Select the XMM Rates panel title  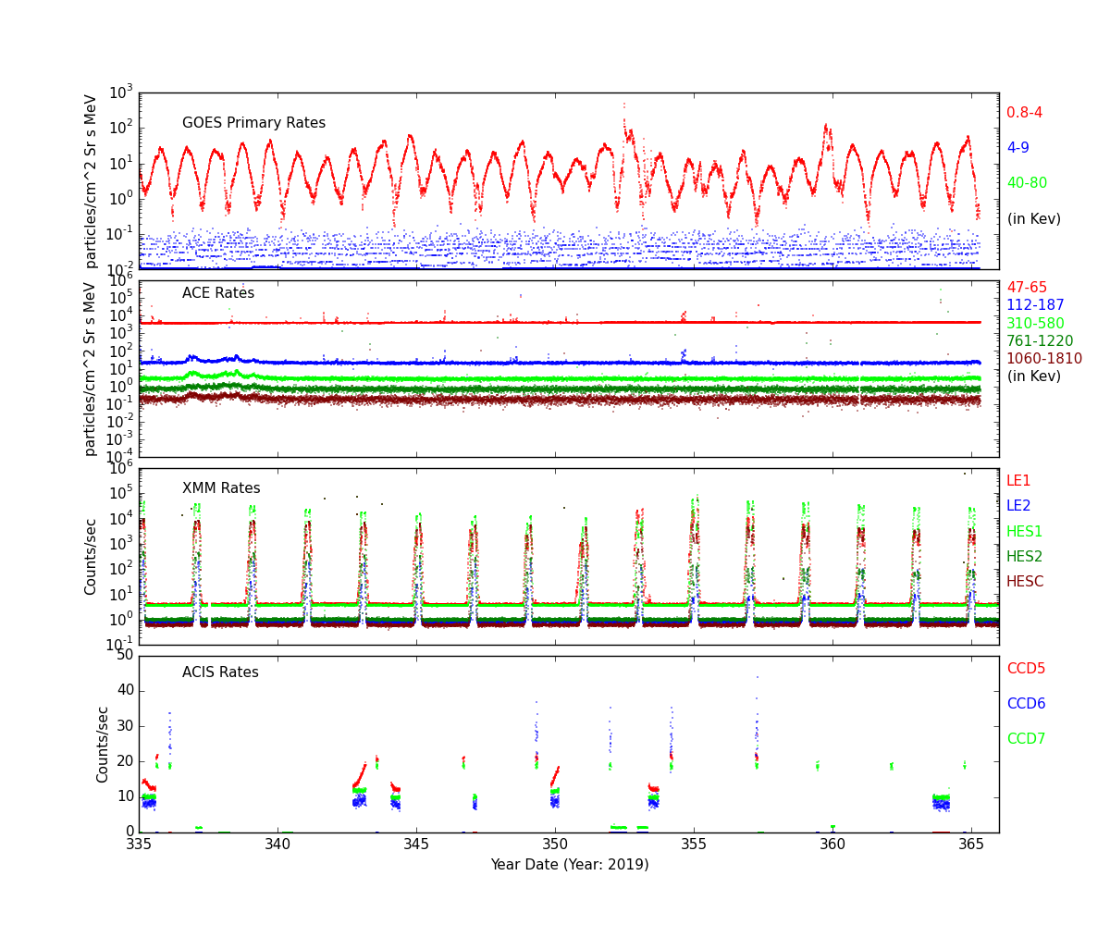pyautogui.click(x=221, y=488)
